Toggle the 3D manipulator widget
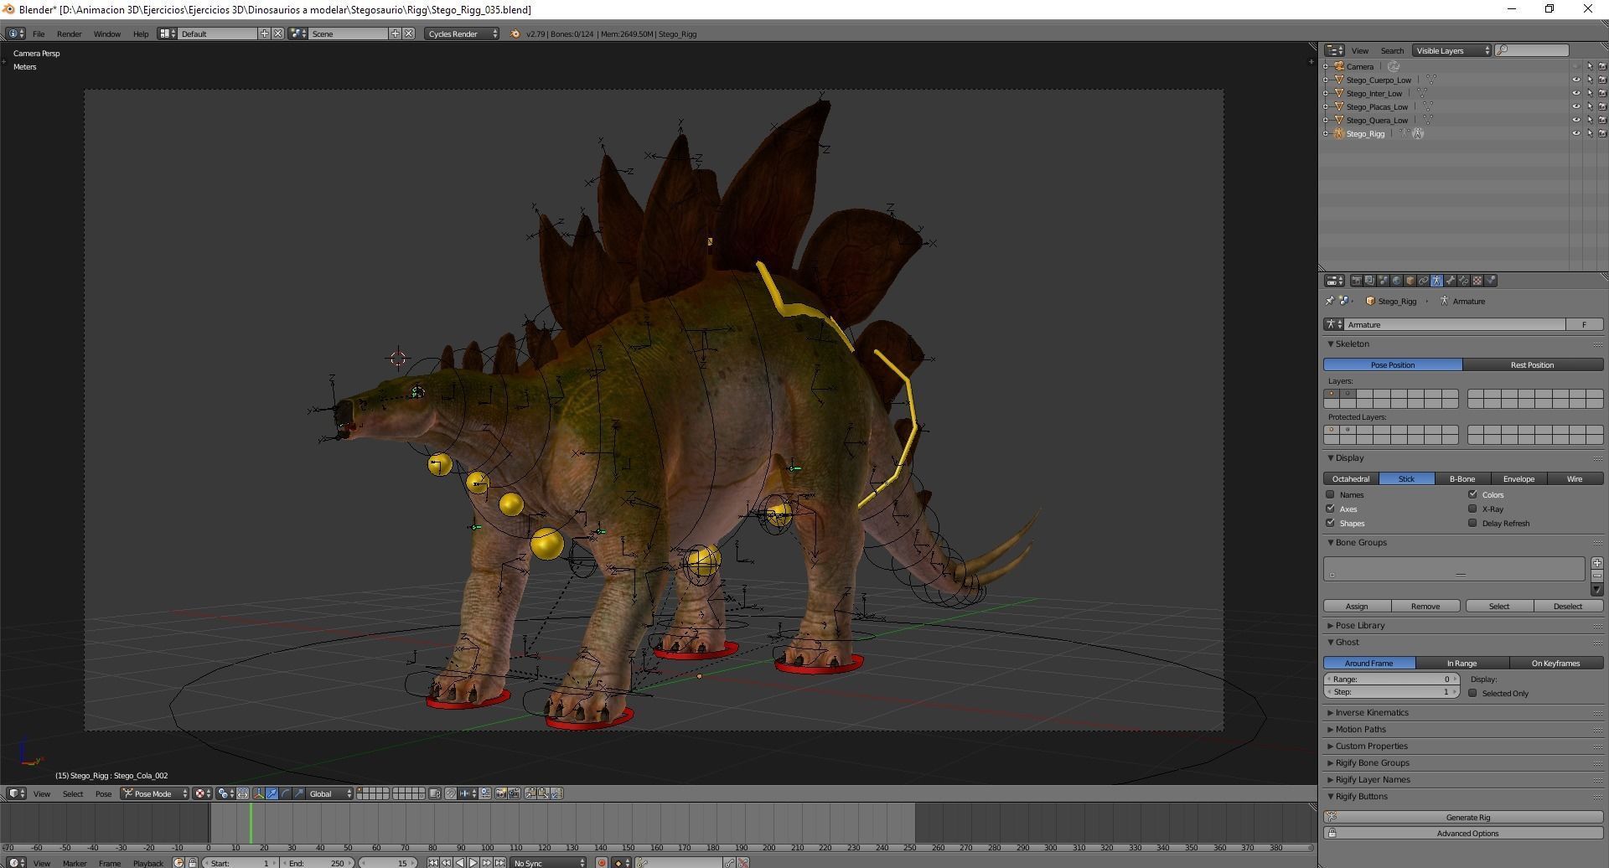This screenshot has height=868, width=1609. pos(259,793)
